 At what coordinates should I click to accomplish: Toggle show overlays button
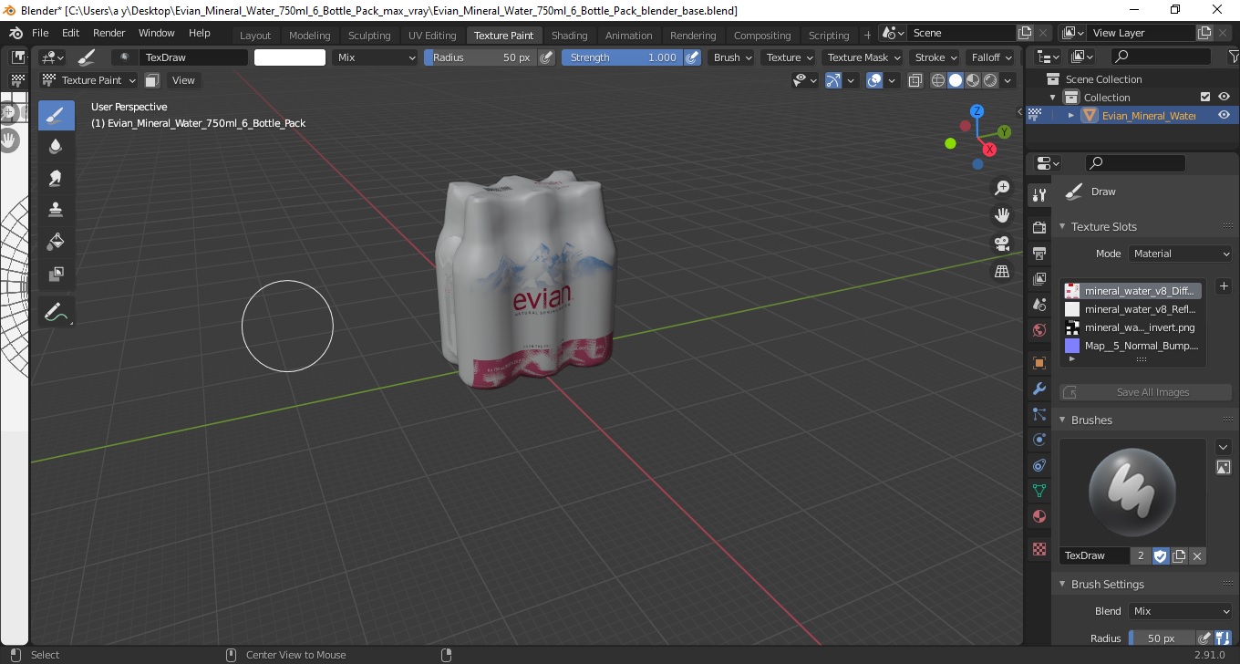874,80
